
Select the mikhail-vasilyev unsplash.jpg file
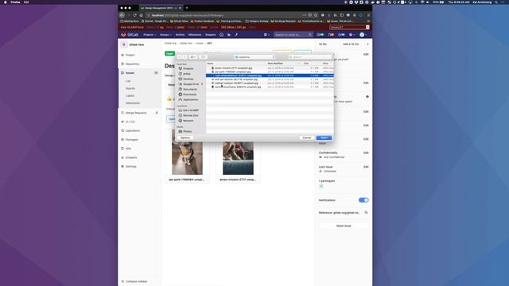270,83
